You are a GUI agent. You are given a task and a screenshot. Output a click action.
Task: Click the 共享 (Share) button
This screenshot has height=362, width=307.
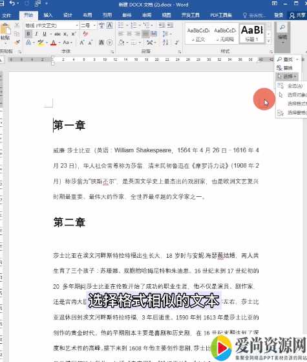pos(297,16)
